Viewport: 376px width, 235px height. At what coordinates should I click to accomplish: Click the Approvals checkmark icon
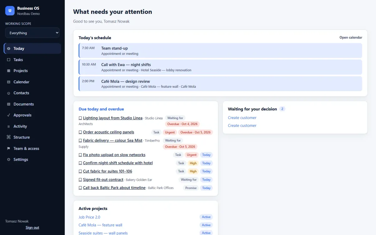click(8, 115)
